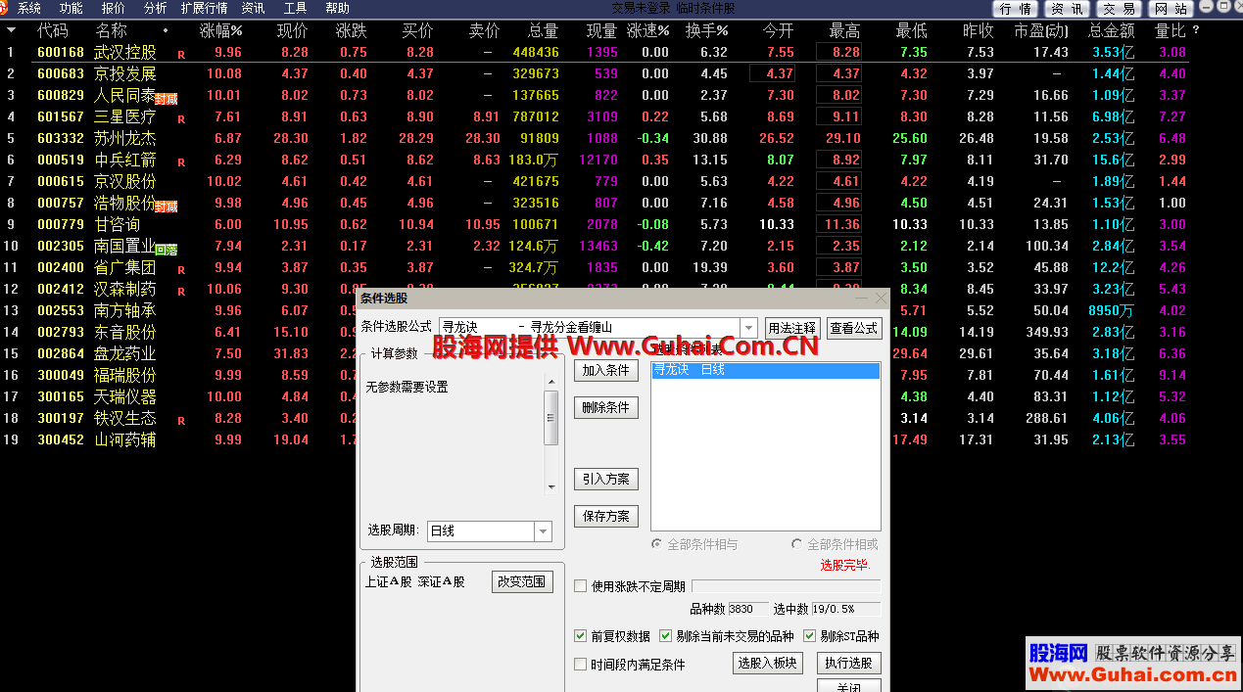The image size is (1243, 692).
Task: Sort by the 现价 column header
Action: 292,31
